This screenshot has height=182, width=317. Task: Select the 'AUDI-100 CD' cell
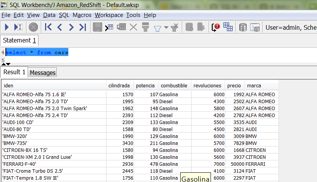tap(54, 122)
